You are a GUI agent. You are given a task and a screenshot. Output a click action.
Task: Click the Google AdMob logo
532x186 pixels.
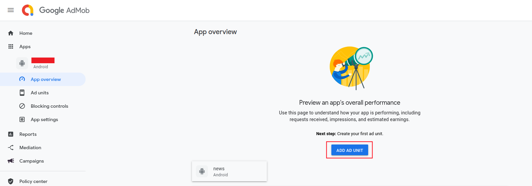point(56,10)
